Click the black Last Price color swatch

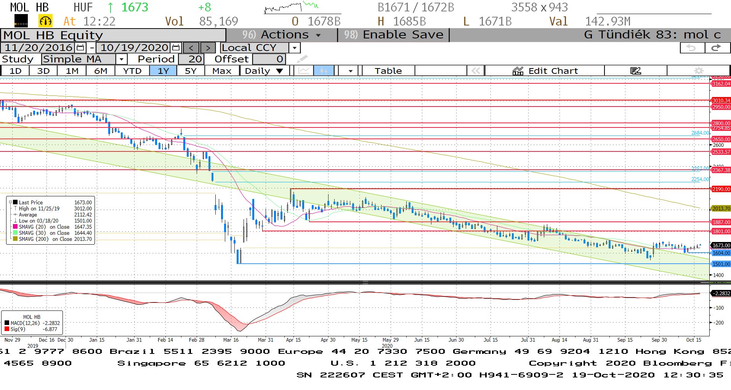tap(15, 202)
